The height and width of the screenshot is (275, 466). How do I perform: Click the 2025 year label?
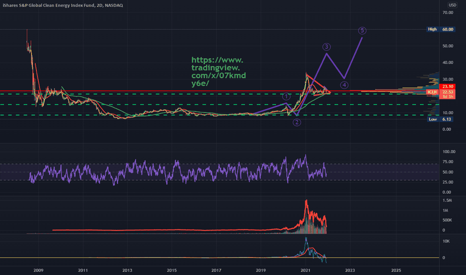pos(396,270)
